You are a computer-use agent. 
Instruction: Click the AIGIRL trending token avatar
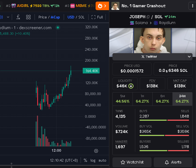click(x=13, y=6)
